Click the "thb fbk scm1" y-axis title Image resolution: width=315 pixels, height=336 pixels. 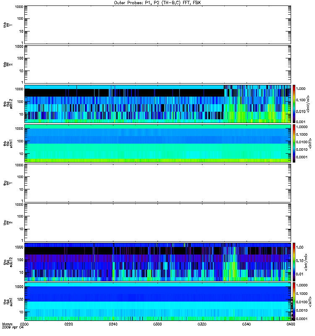[8, 143]
